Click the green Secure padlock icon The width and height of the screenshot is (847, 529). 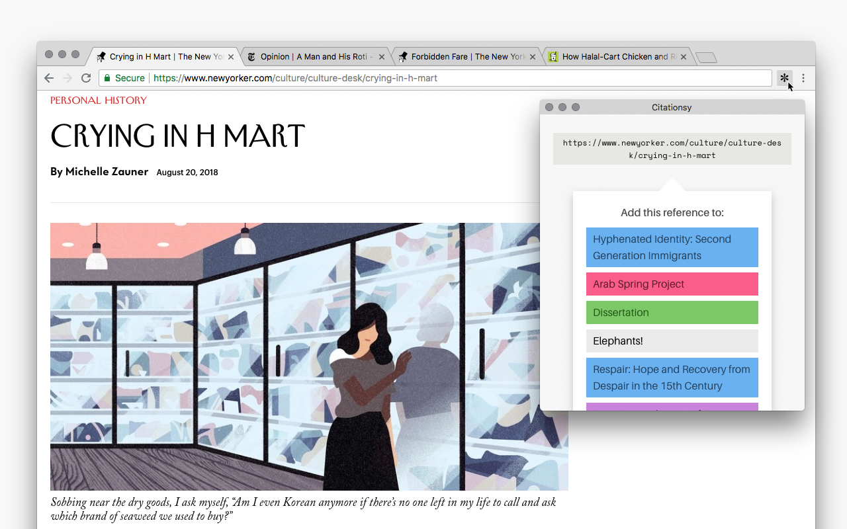click(106, 78)
